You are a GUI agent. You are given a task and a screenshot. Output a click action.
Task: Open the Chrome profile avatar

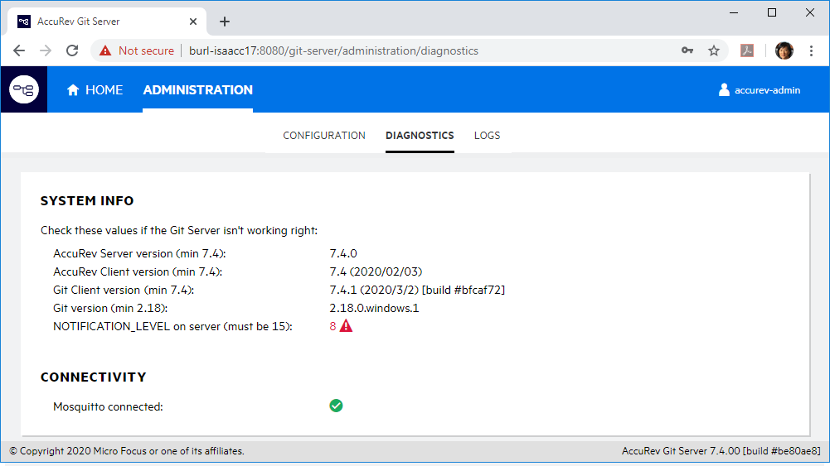784,50
